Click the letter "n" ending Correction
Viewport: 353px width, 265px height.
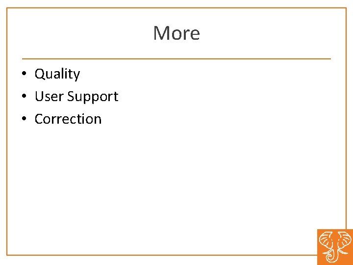pos(98,120)
